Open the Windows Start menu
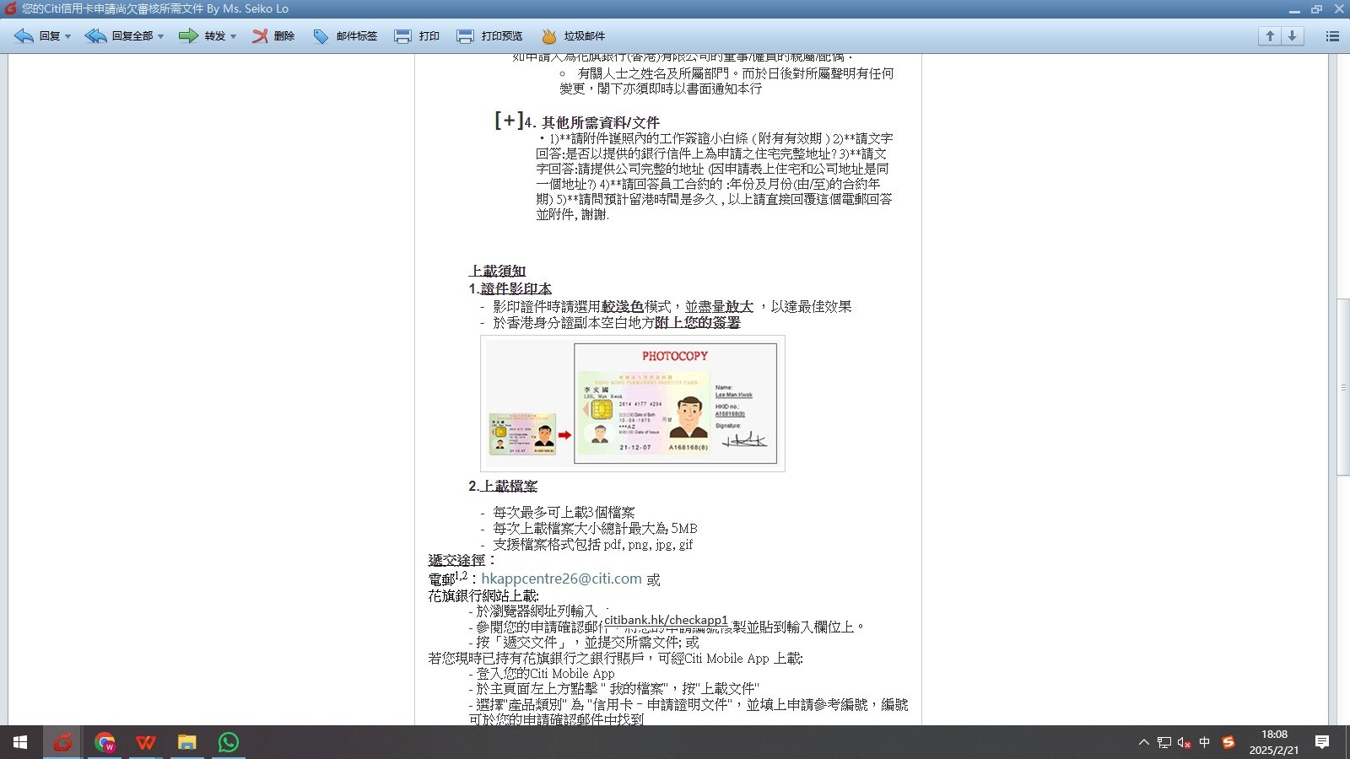Screen dimensions: 1350x759 pyautogui.click(x=20, y=742)
